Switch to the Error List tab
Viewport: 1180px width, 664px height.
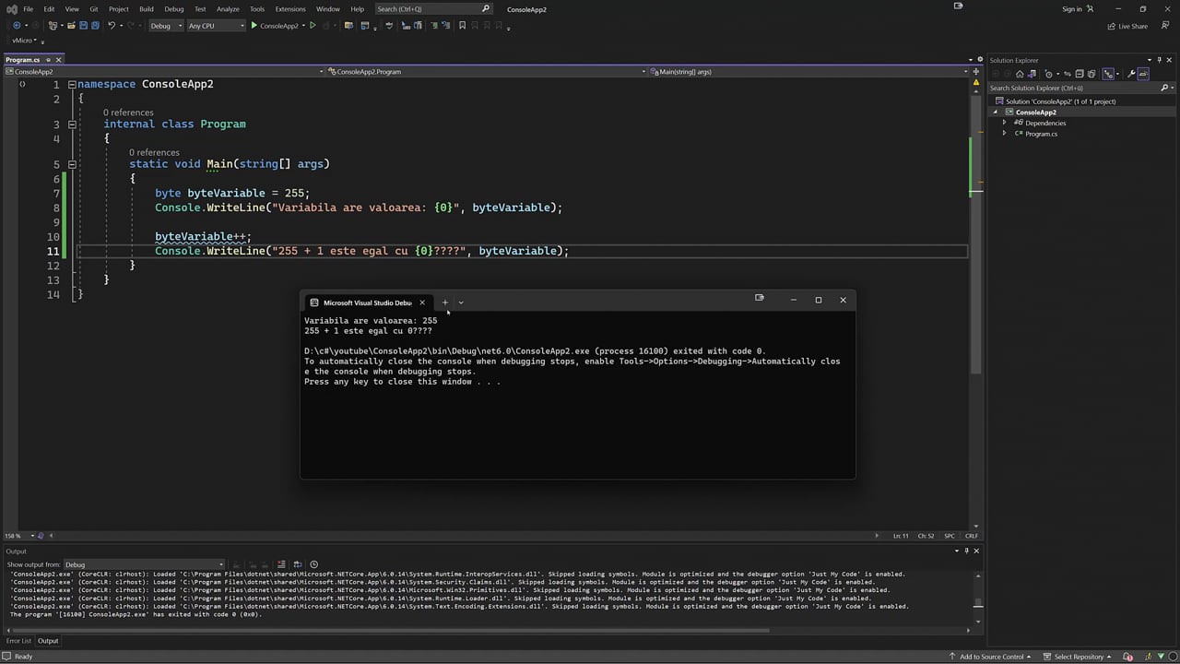(x=18, y=641)
